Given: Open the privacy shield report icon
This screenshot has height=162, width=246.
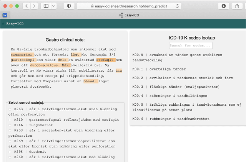Looking at the screenshot, I should (x=69, y=6).
